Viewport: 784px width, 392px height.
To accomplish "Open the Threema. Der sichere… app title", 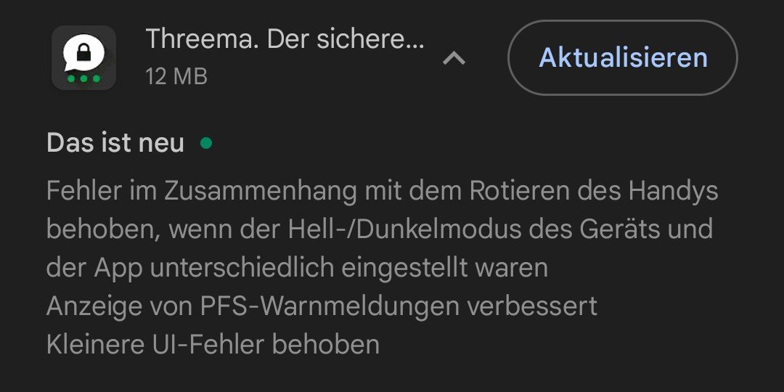I will click(x=285, y=39).
